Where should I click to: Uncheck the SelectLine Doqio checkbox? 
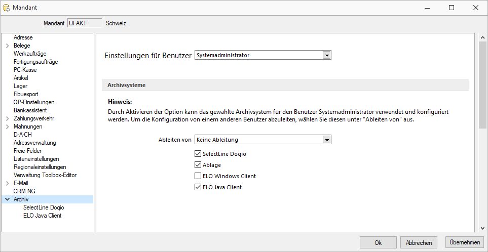coord(198,153)
